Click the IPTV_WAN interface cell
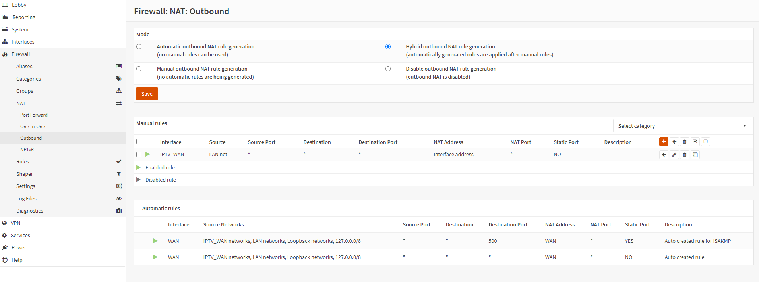 pos(172,154)
